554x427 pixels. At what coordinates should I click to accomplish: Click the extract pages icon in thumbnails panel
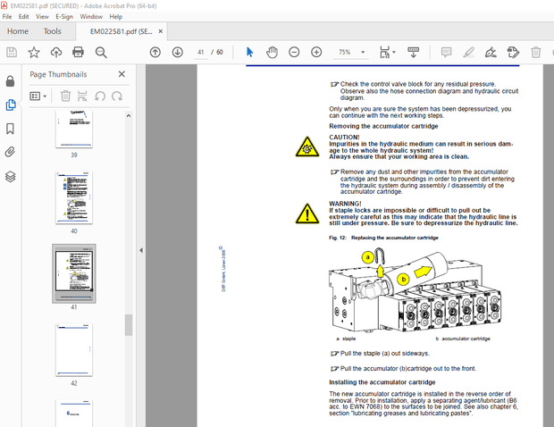[82, 96]
